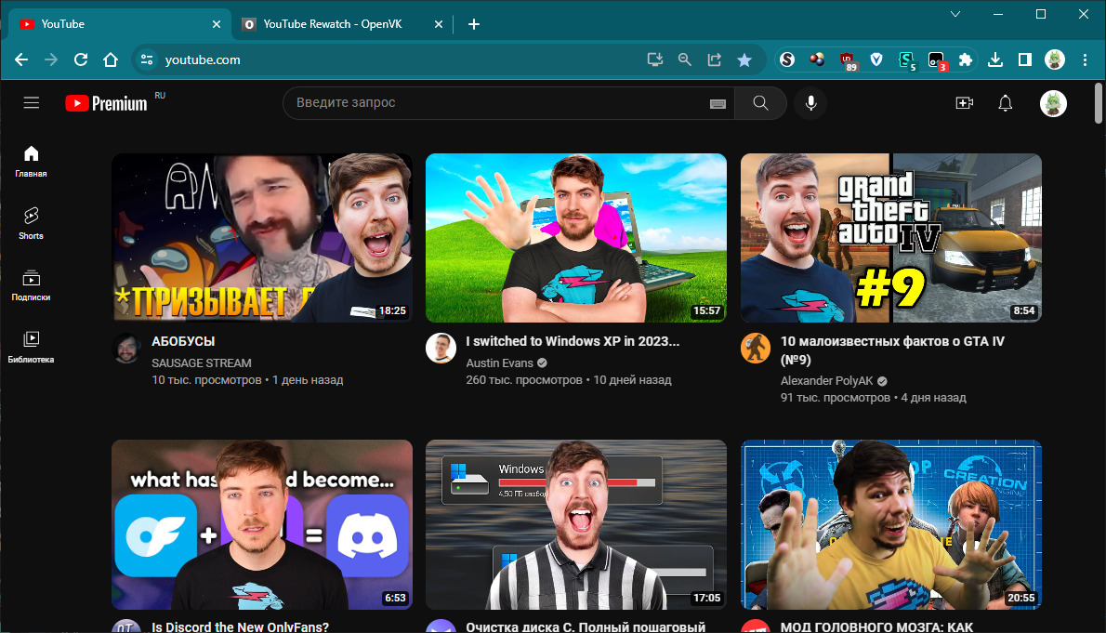Image resolution: width=1106 pixels, height=633 pixels.
Task: Click the browser forward arrow
Action: pos(51,60)
